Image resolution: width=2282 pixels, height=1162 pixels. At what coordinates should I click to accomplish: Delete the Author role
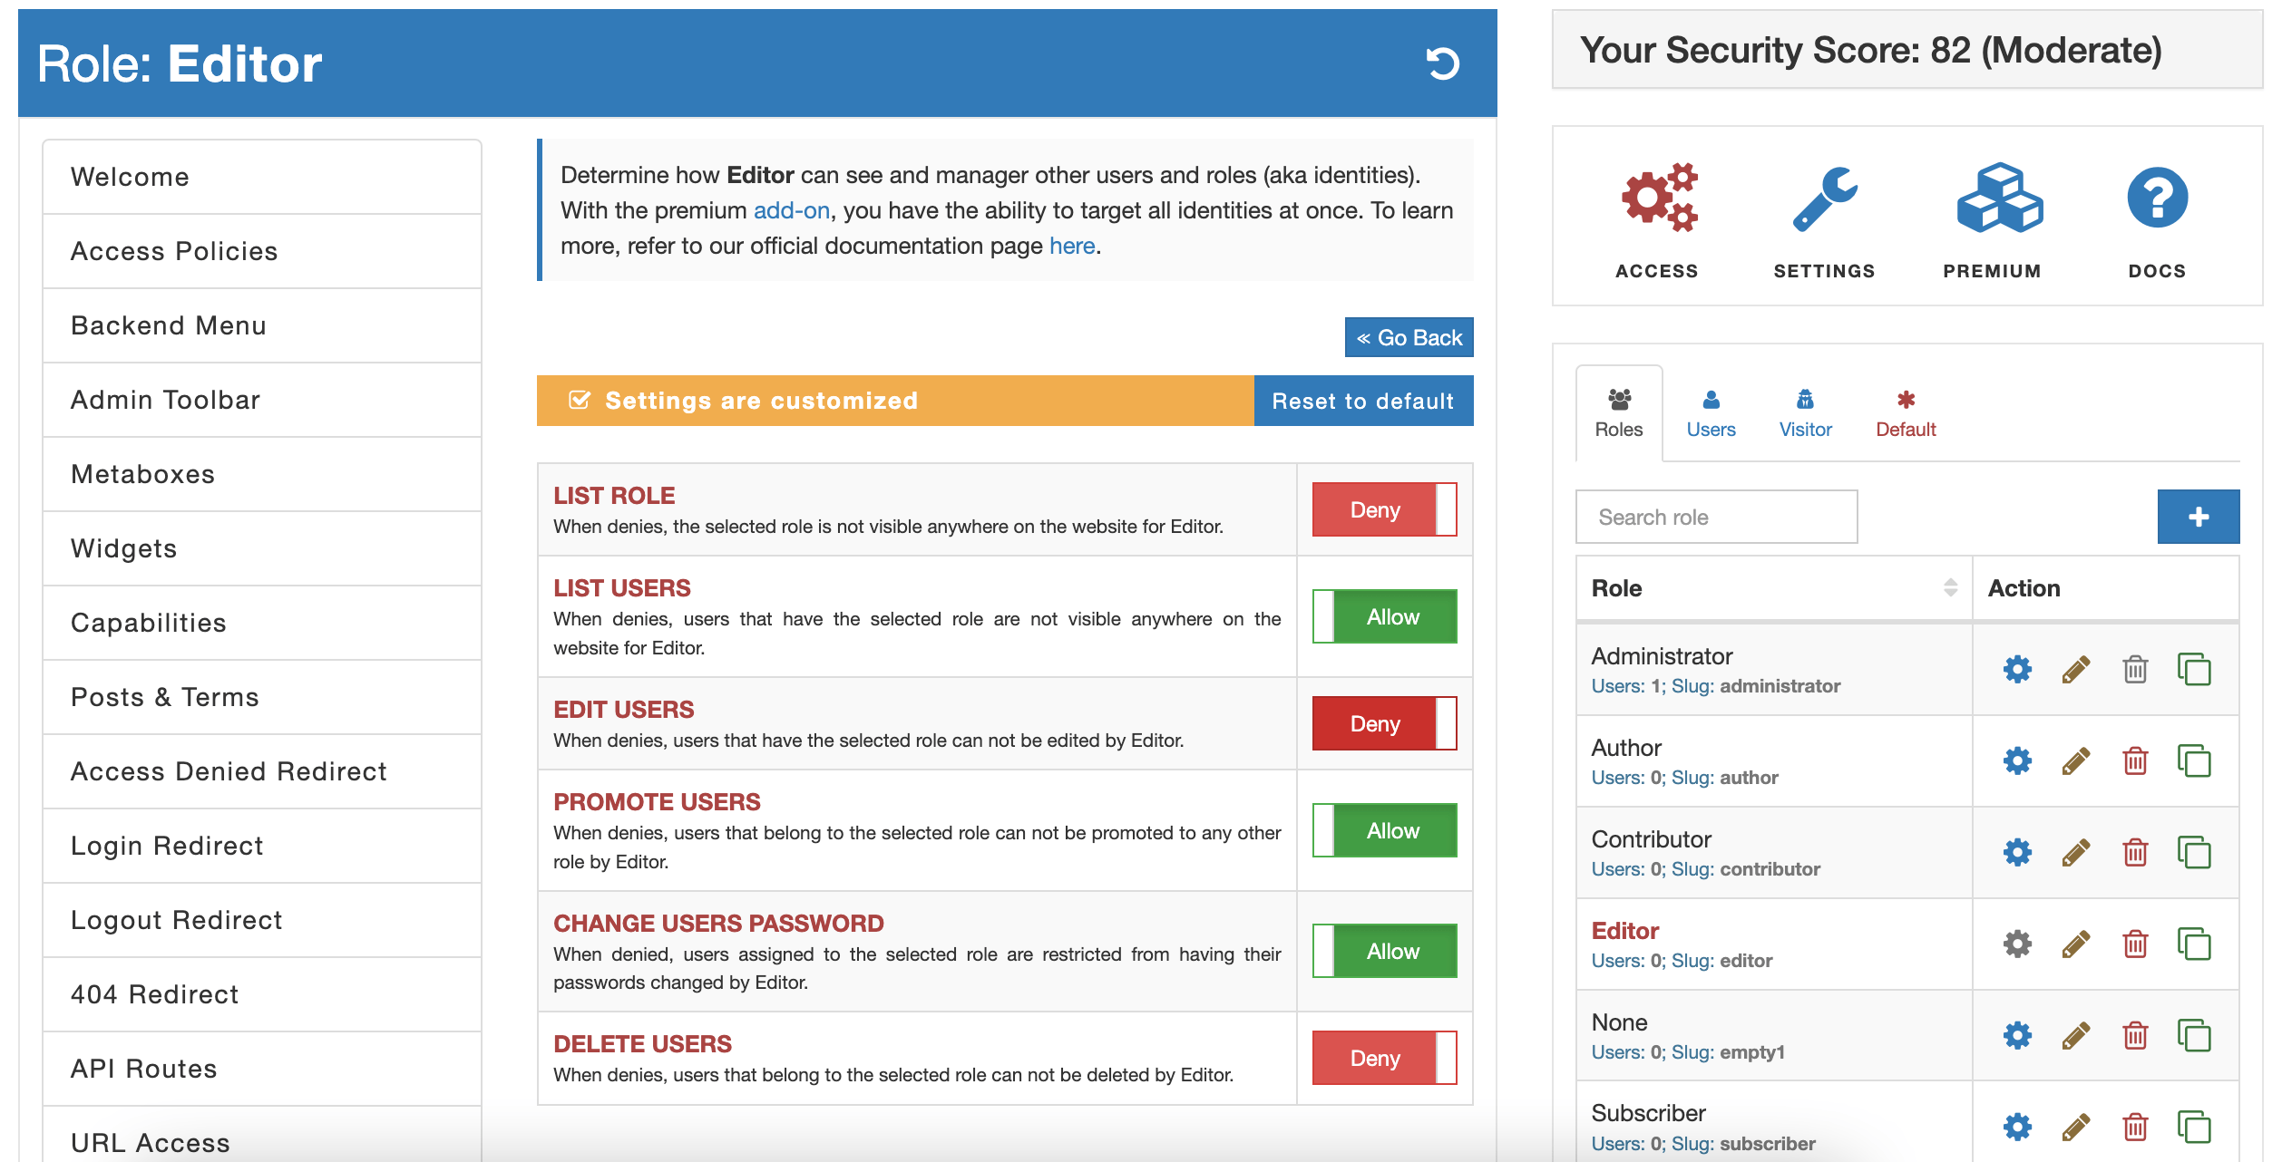tap(2135, 760)
